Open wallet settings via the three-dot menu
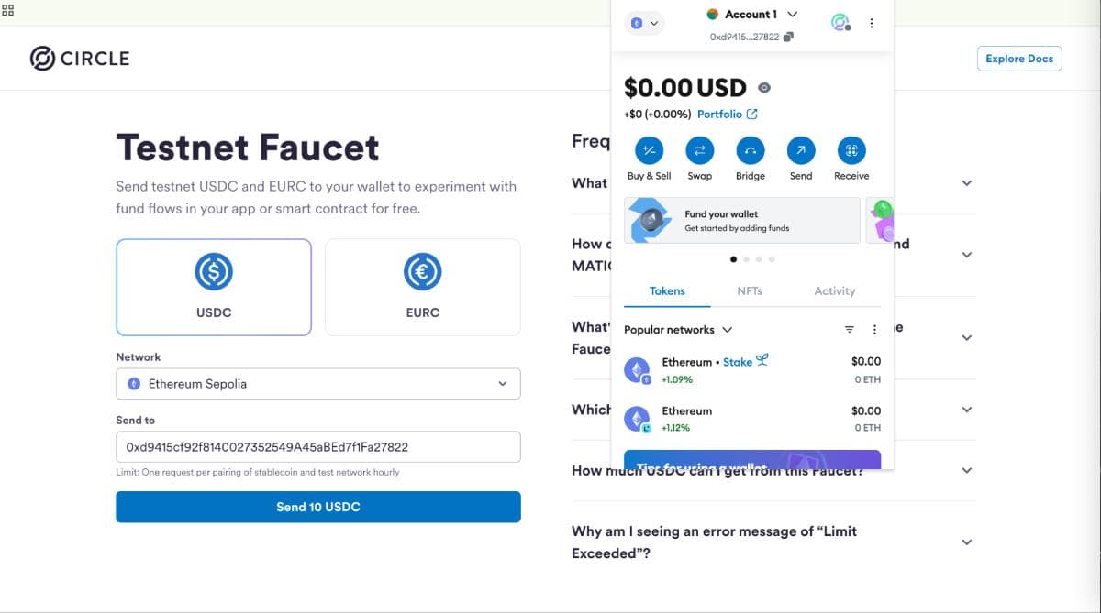This screenshot has width=1101, height=613. point(871,23)
